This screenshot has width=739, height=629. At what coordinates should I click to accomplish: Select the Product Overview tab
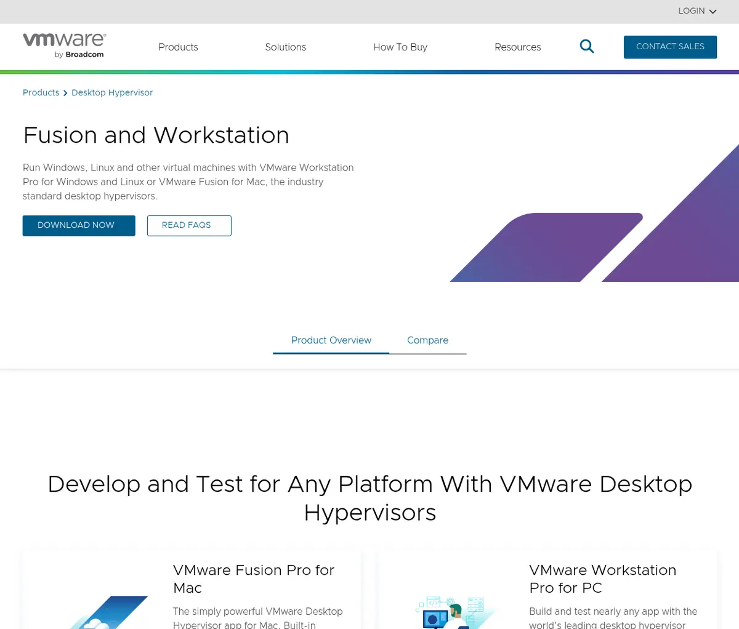coord(331,340)
